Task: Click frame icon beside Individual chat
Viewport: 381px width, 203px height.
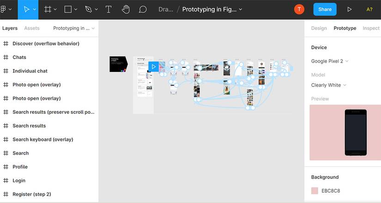Action: [6, 71]
